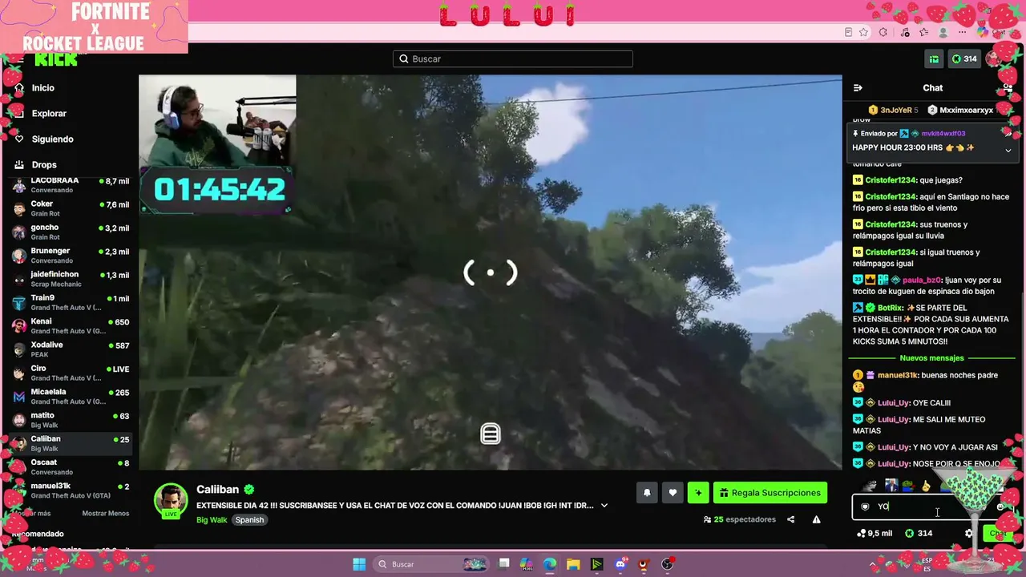Open the browser extensions puzzle icon

click(883, 32)
